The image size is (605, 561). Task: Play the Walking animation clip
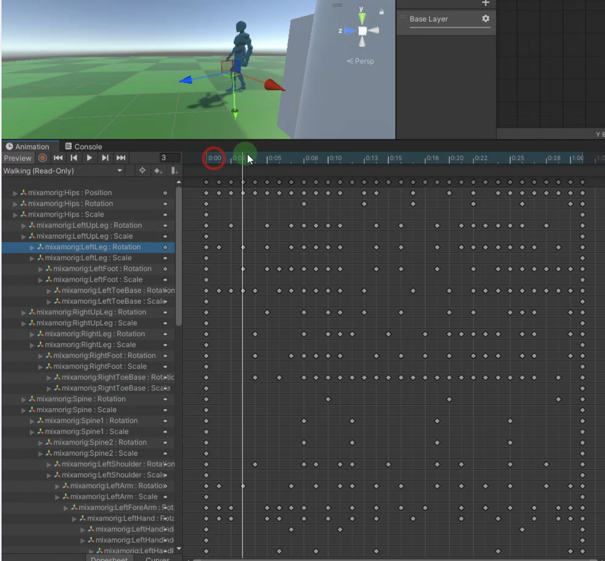pos(89,158)
